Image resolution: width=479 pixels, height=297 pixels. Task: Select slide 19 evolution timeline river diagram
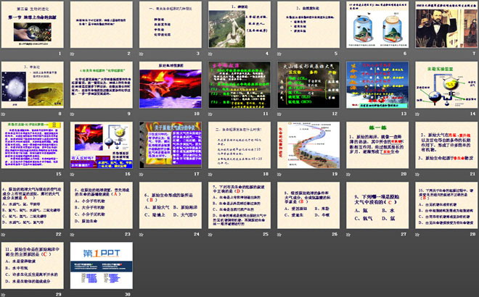[308, 145]
